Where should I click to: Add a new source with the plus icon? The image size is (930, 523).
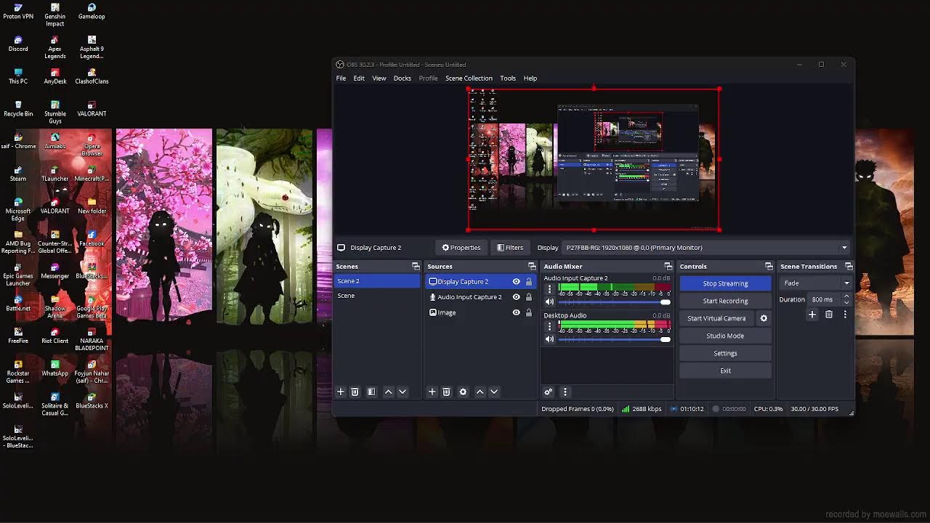click(432, 392)
